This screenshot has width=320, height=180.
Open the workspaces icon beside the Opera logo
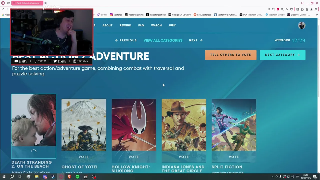8,3
